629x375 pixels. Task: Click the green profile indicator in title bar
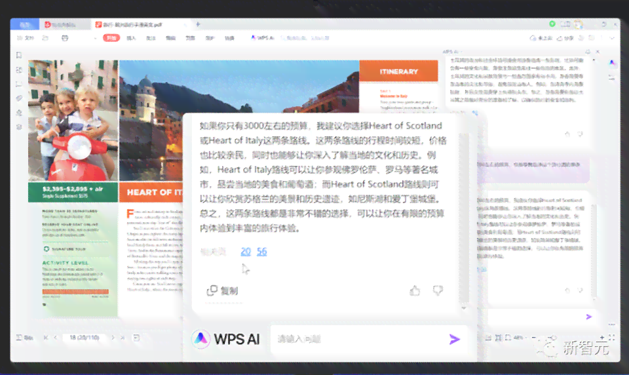tap(552, 24)
